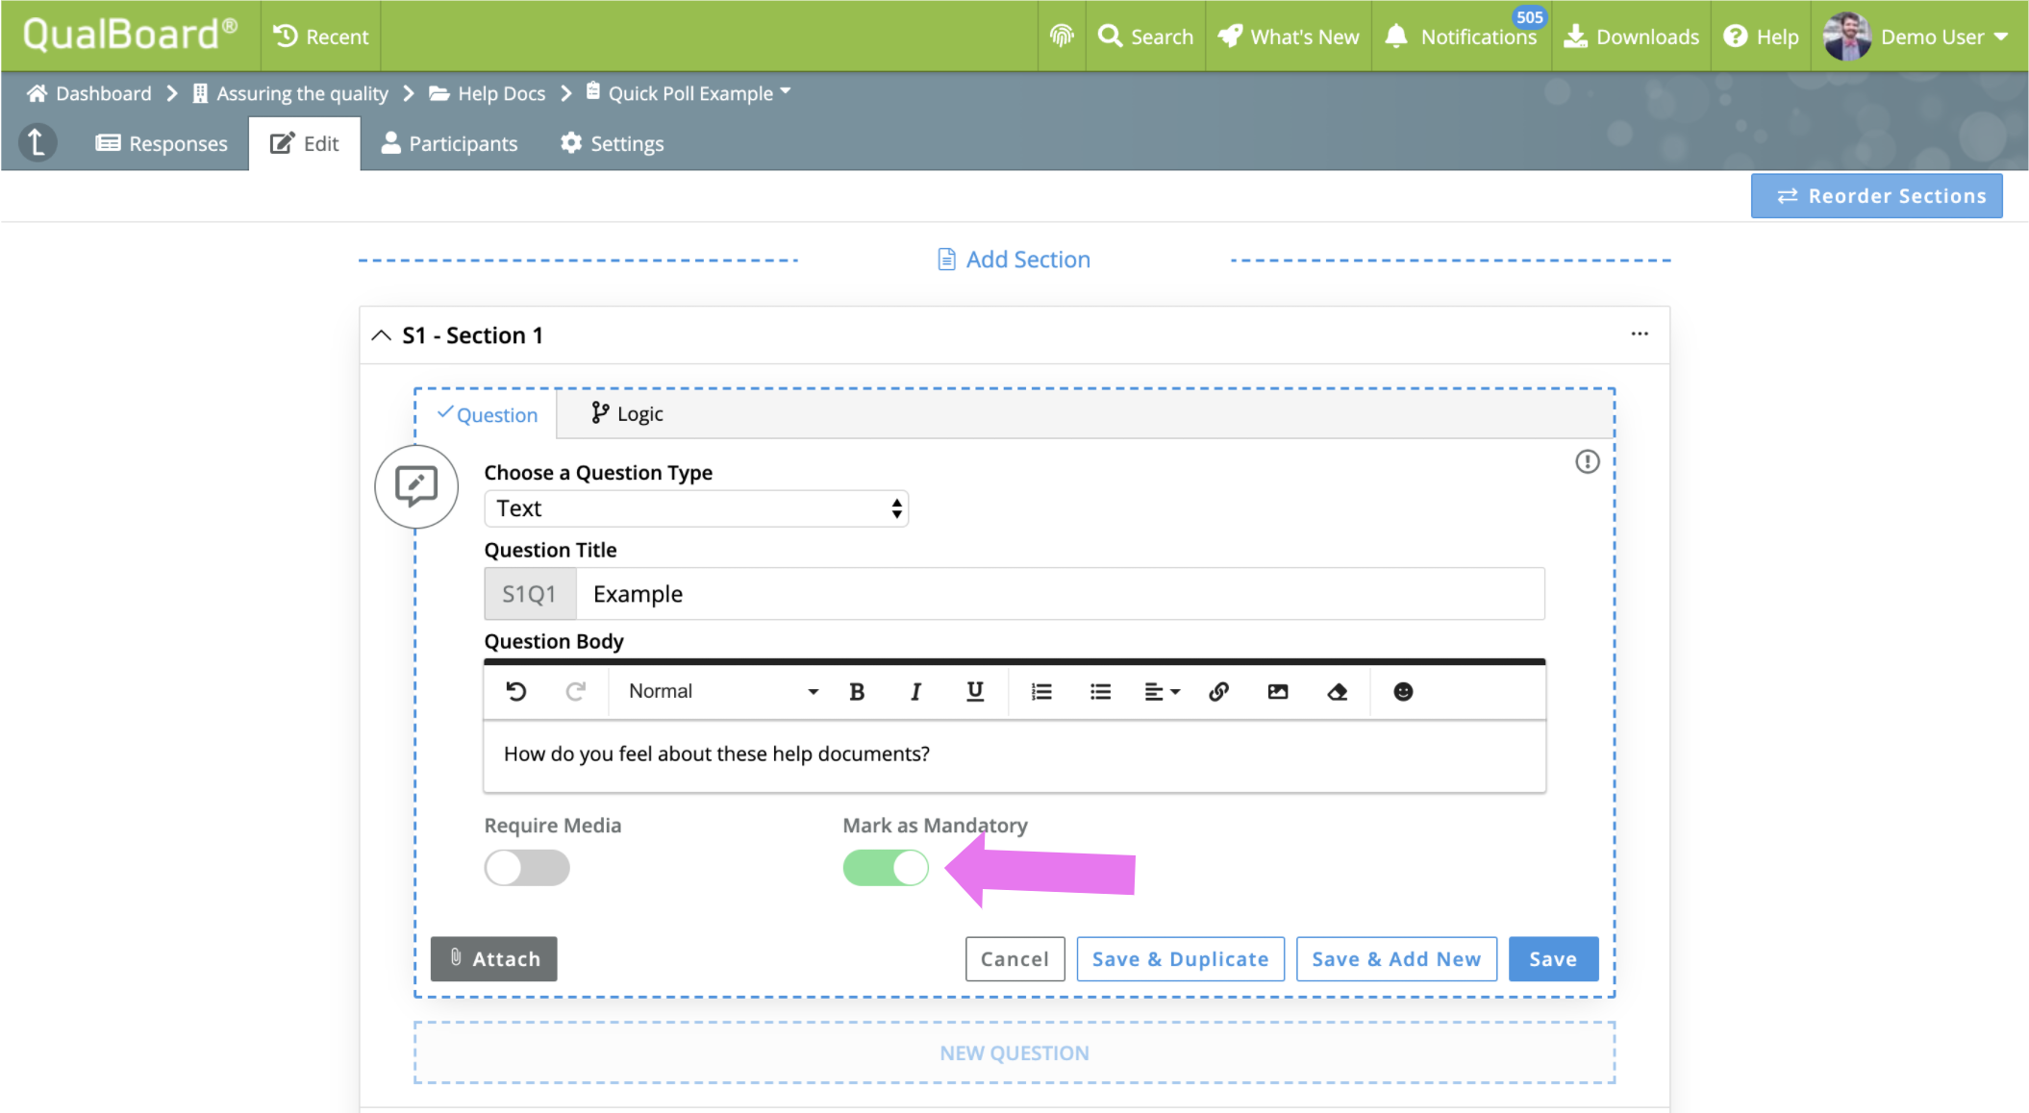This screenshot has width=2029, height=1113.
Task: Open the Question Type dropdown
Action: coord(696,508)
